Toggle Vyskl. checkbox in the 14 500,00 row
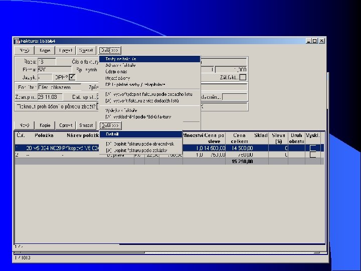 pos(313,148)
